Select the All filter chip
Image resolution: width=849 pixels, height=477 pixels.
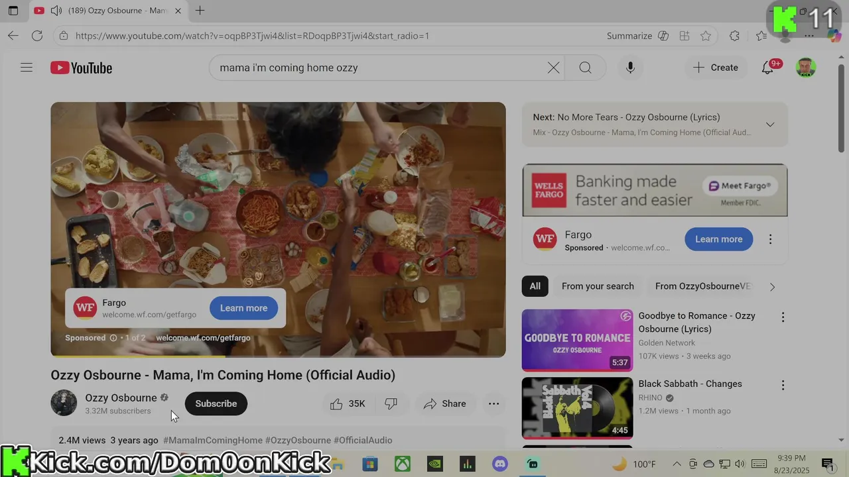(x=535, y=286)
